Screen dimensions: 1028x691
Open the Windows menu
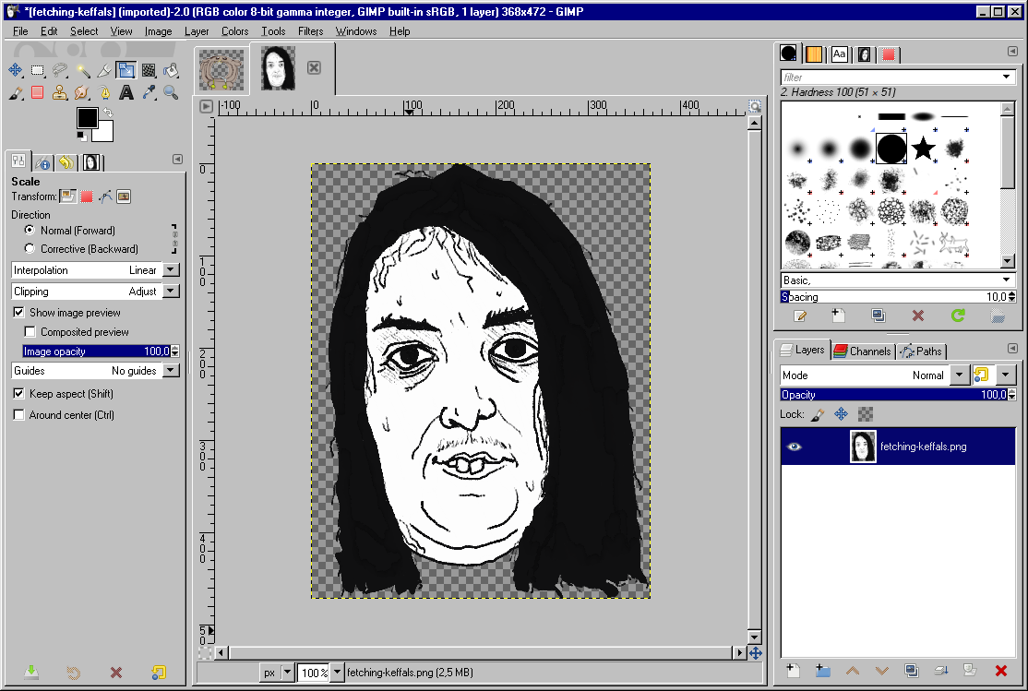pos(356,30)
